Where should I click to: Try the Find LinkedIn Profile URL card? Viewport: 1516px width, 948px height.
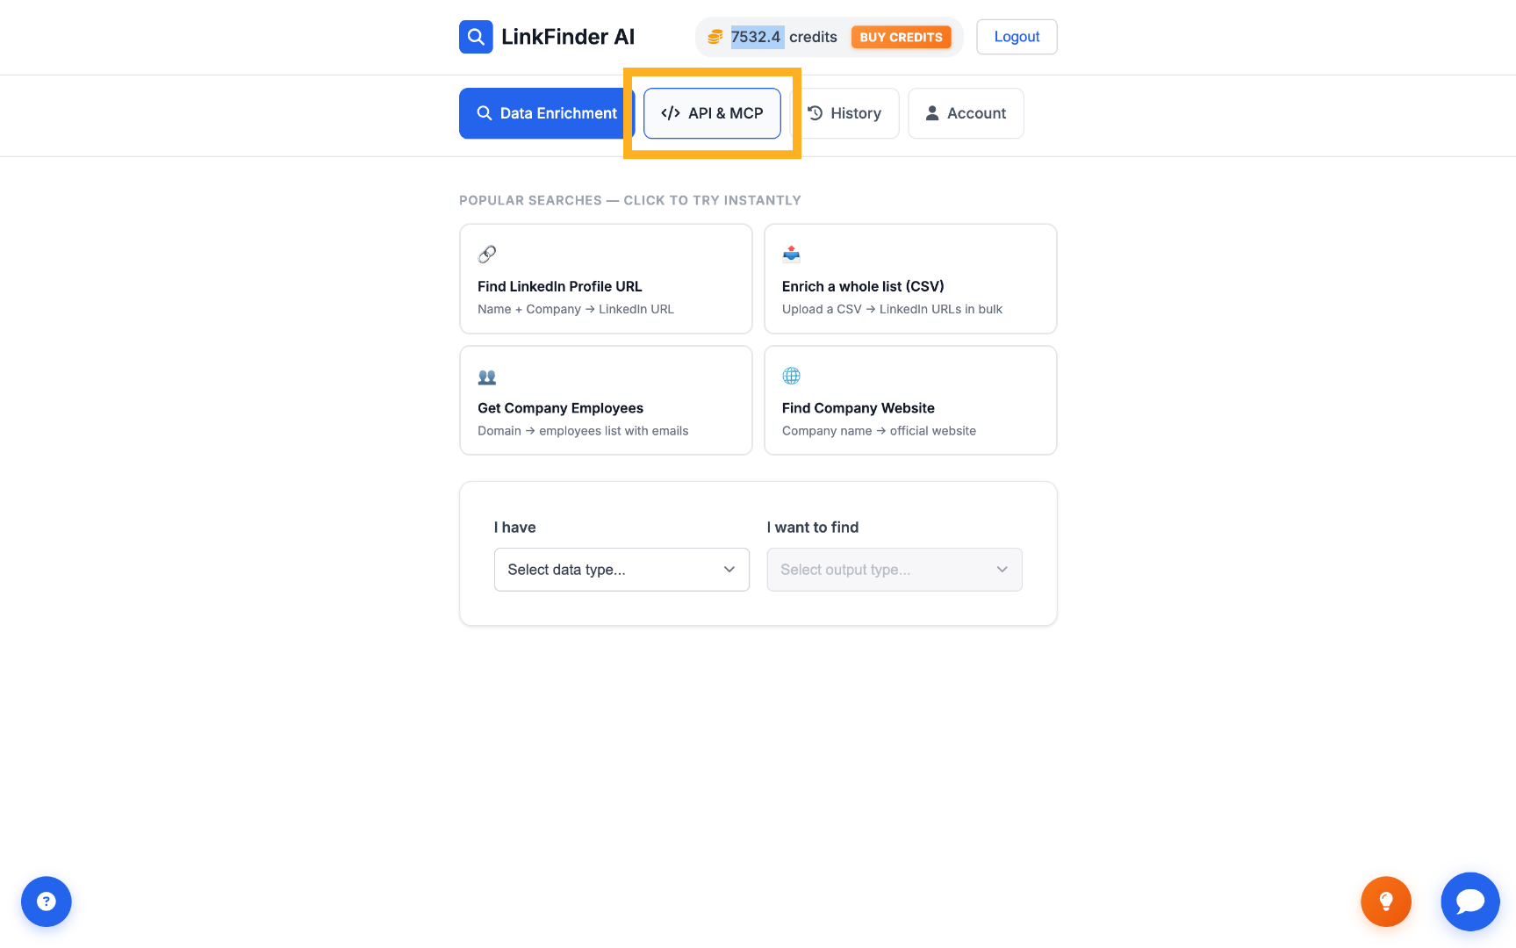click(606, 279)
